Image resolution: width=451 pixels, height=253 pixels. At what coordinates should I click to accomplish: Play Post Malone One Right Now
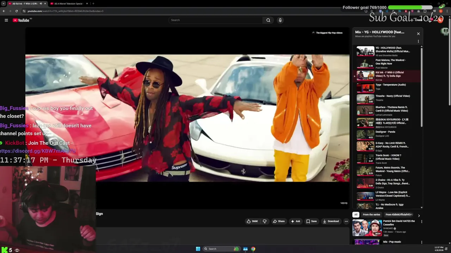(387, 64)
